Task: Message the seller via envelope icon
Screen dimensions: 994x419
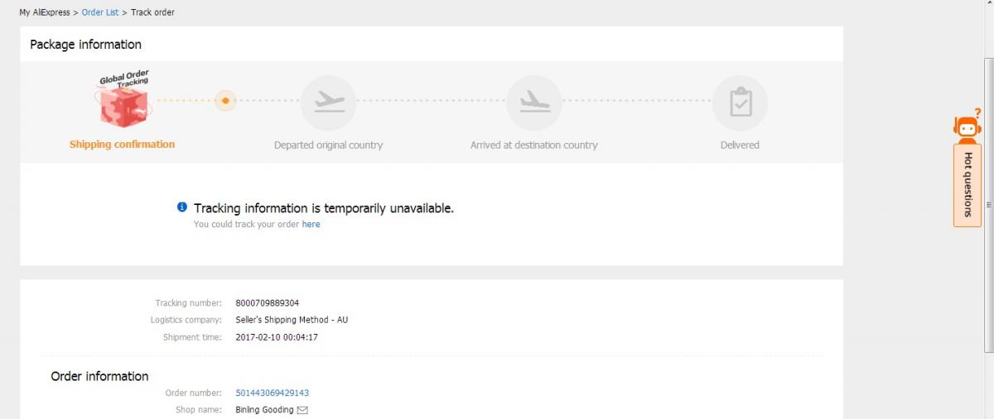Action: tap(302, 410)
